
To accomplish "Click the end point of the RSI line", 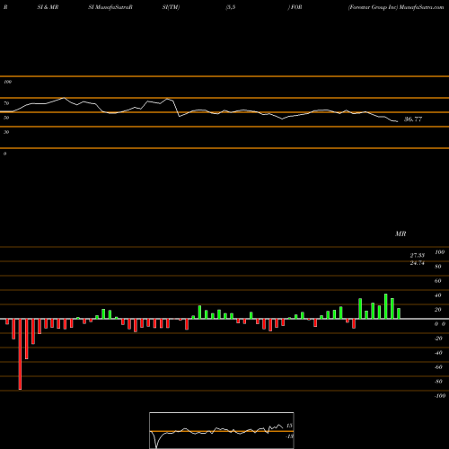I will pyautogui.click(x=397, y=121).
